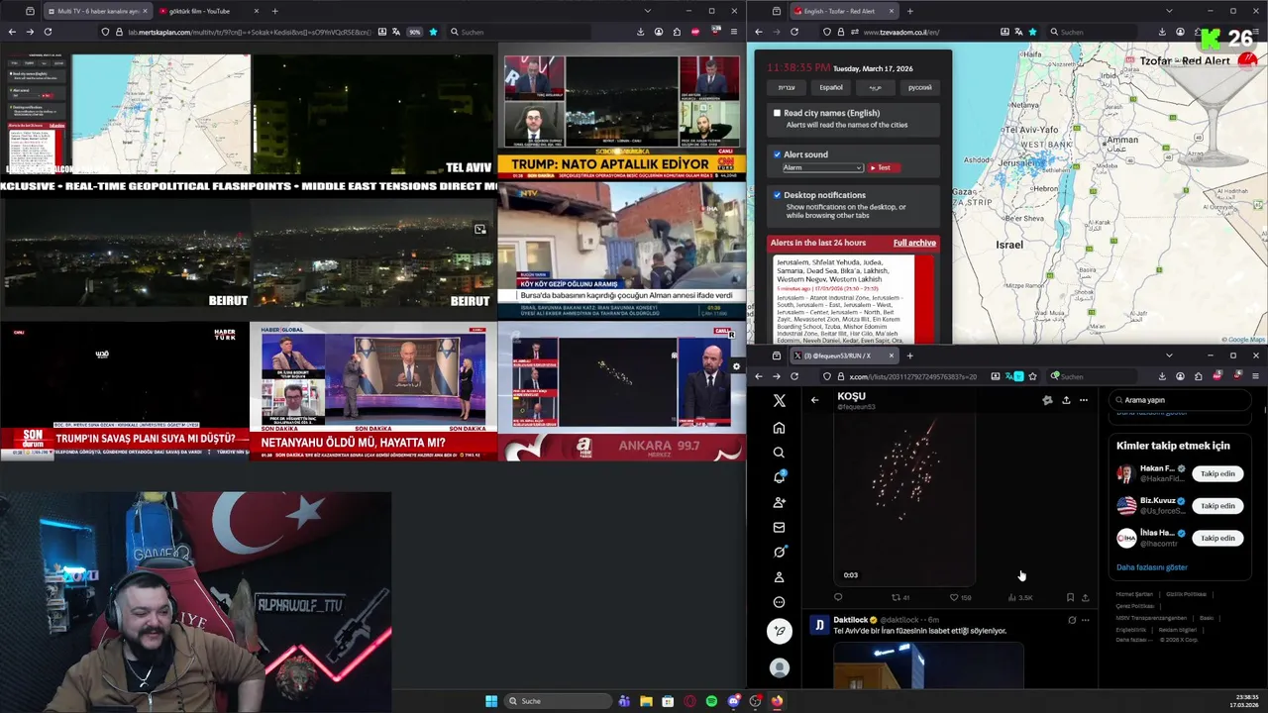Toggle the Desktop notifications checkbox
The width and height of the screenshot is (1268, 713).
[x=778, y=195]
